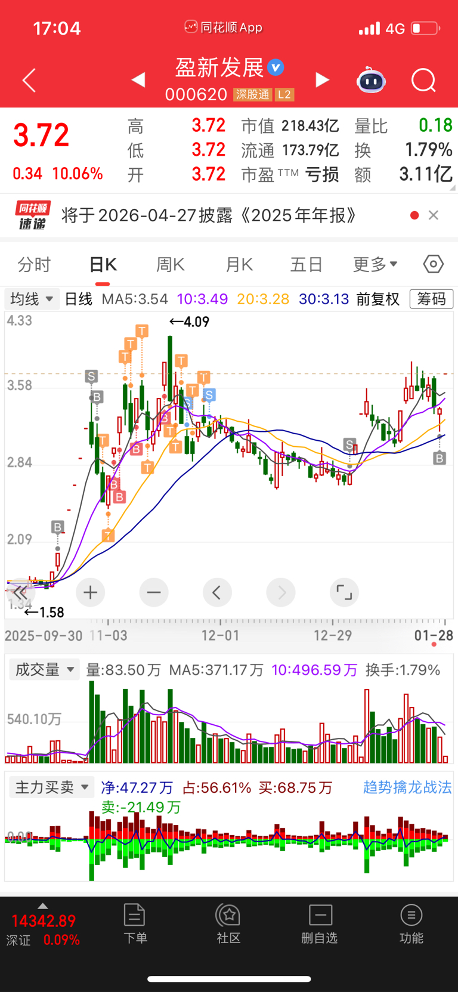
Task: Open the robot AI assistant icon
Action: tap(371, 81)
